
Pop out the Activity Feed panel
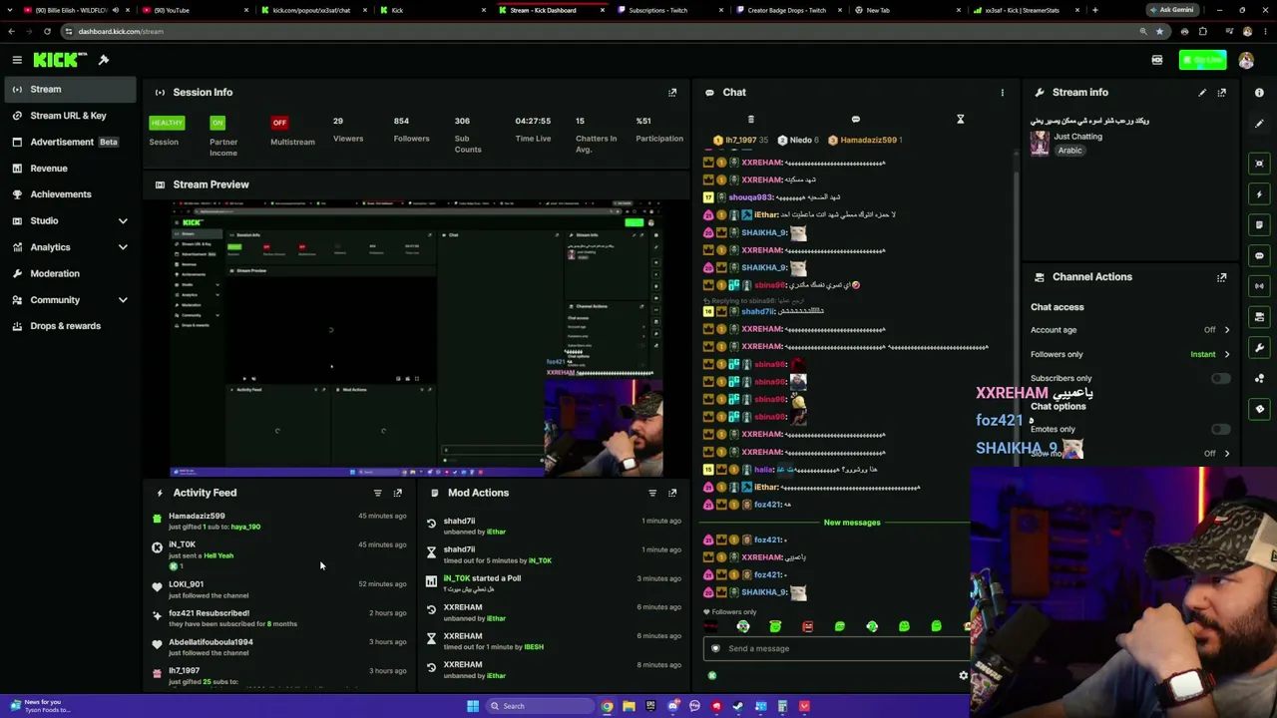(398, 493)
